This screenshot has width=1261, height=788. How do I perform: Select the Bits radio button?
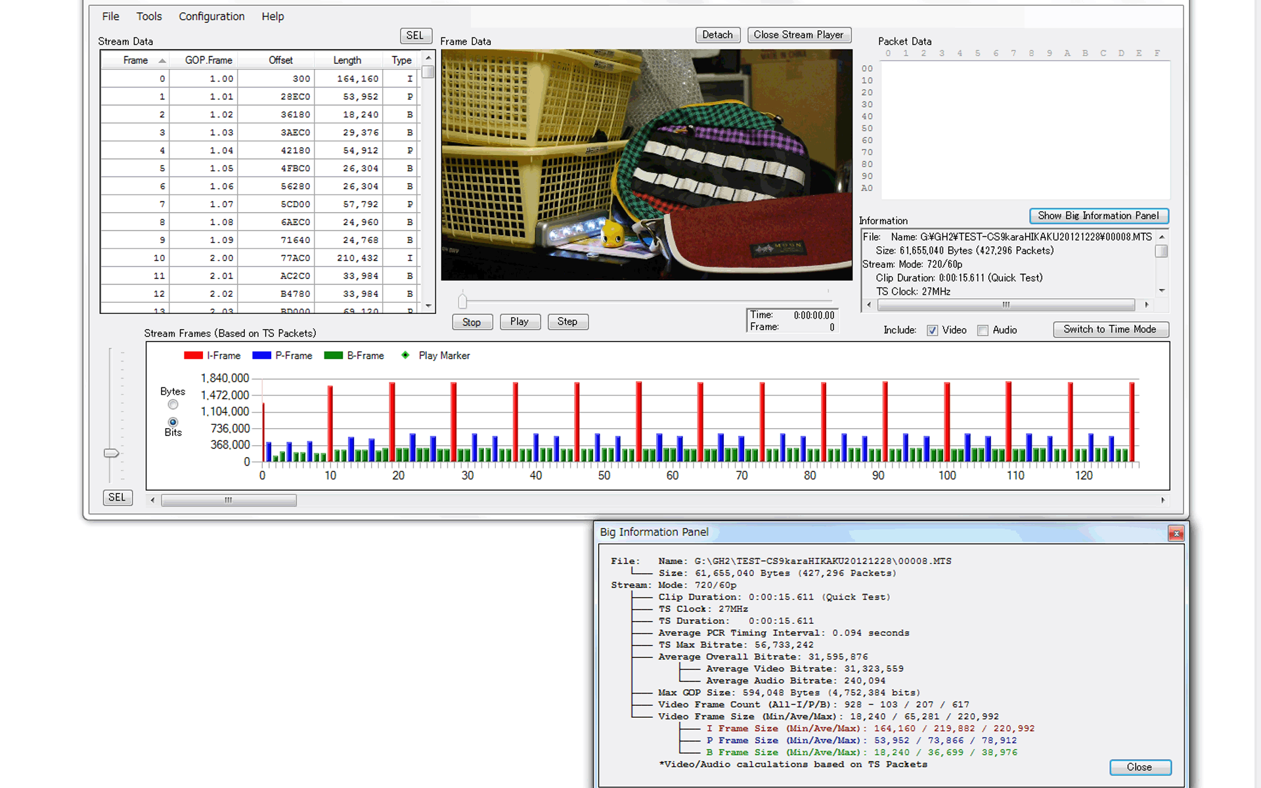173,422
